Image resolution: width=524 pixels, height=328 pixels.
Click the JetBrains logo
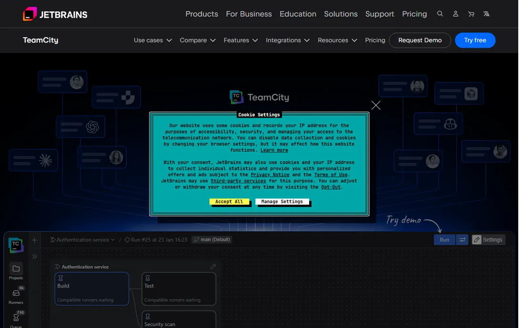[55, 14]
